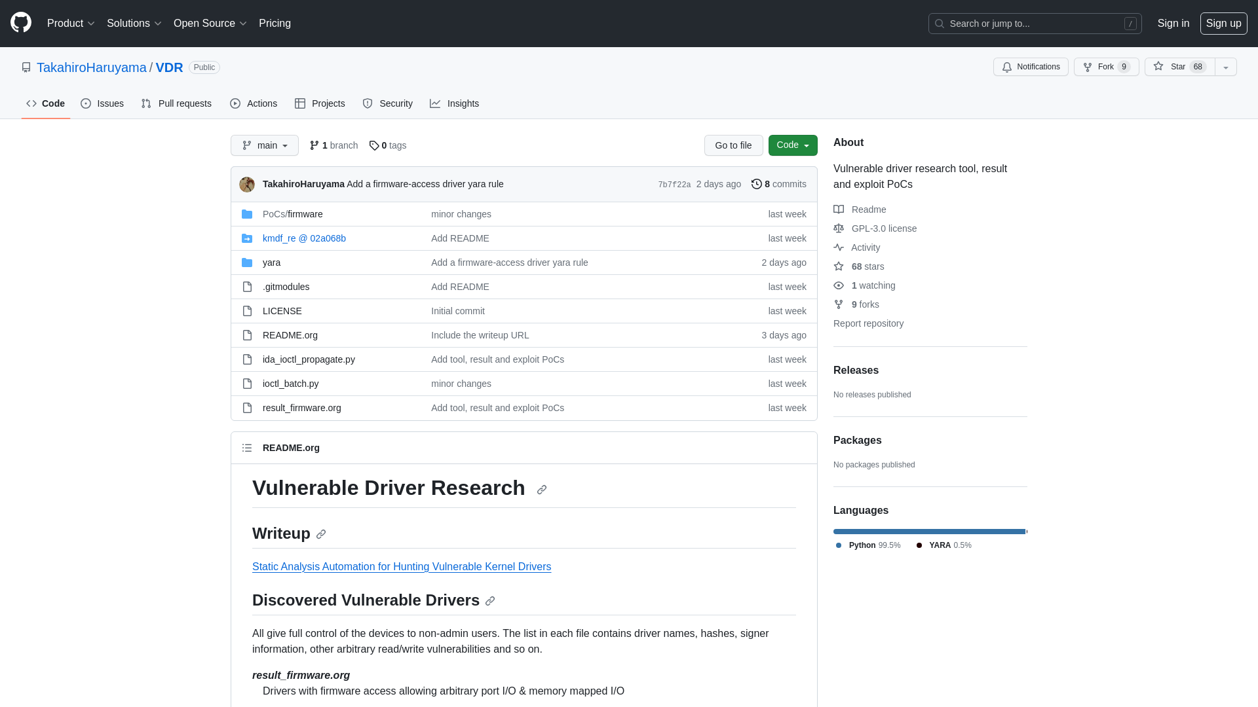This screenshot has height=707, width=1258.
Task: Expand the main branch dropdown
Action: point(265,145)
